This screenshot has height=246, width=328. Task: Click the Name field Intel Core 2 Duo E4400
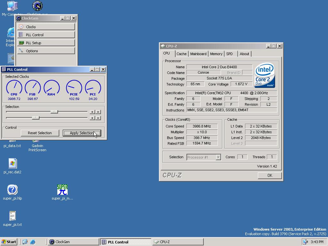coord(219,67)
